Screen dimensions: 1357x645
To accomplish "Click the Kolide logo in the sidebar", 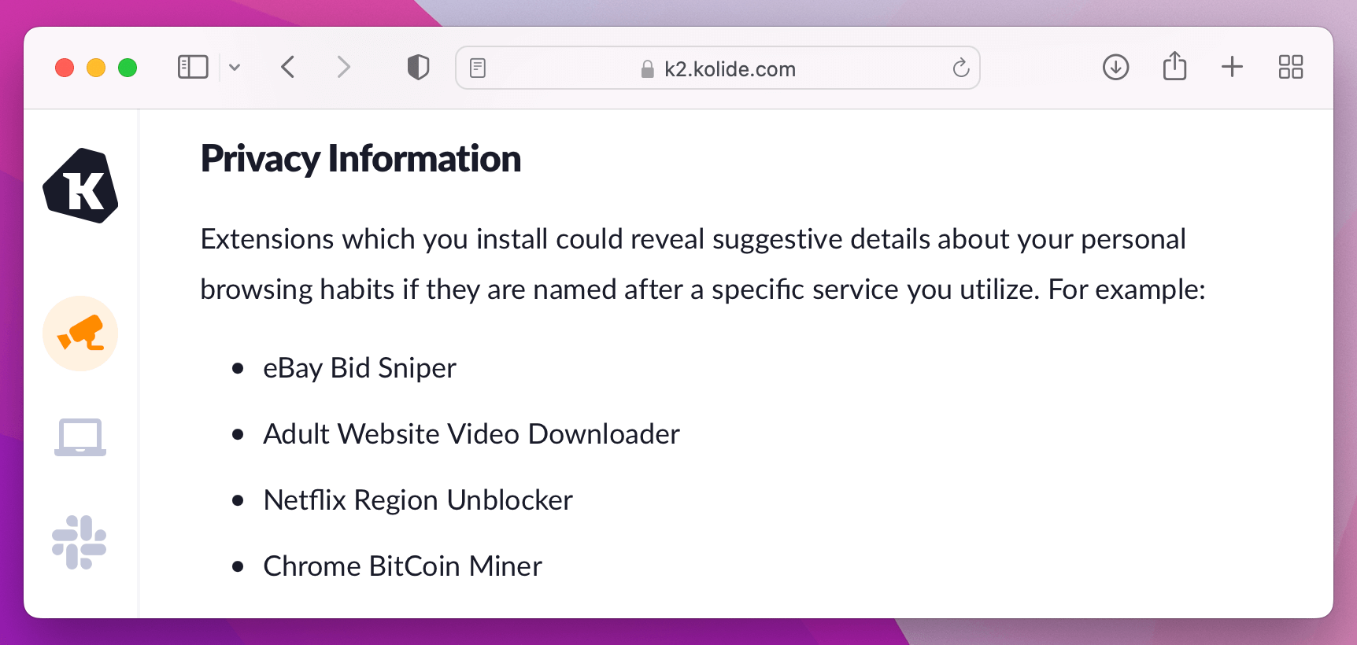I will tap(79, 186).
